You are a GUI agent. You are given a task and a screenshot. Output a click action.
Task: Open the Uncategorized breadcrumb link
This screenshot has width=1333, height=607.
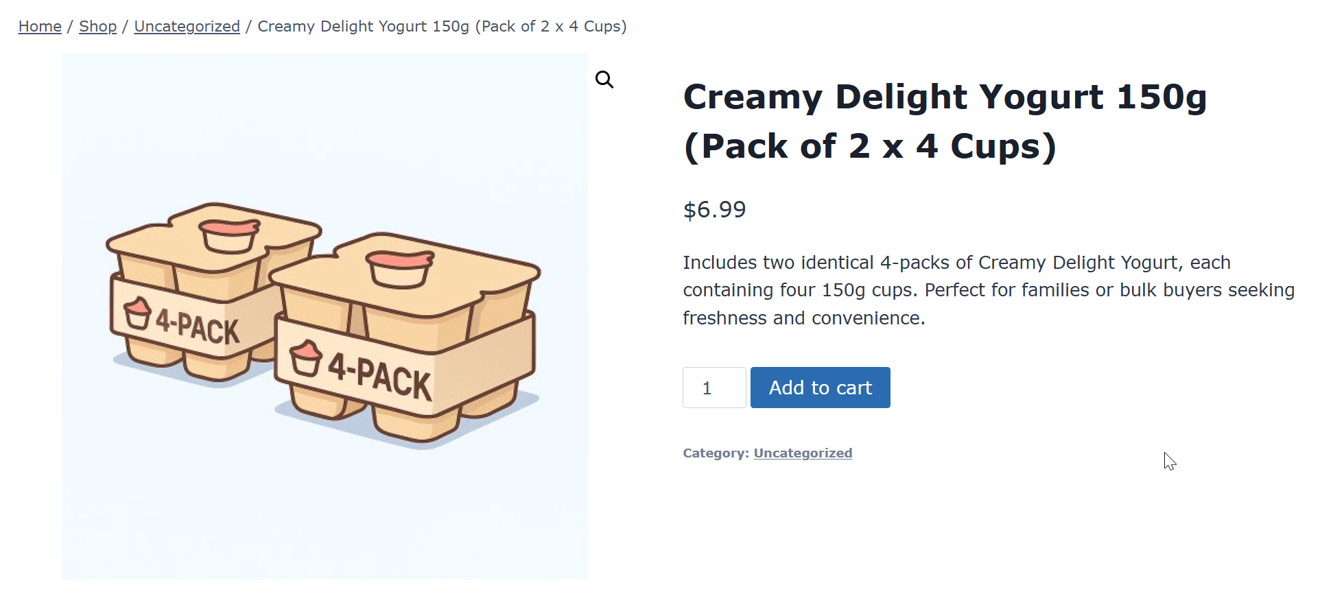coord(187,26)
